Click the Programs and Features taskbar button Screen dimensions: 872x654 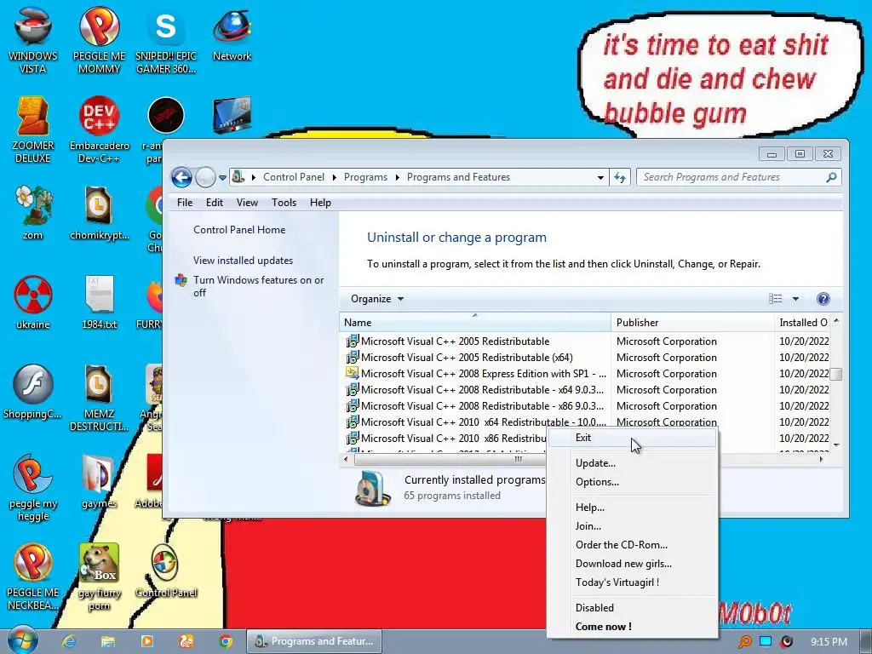[315, 641]
